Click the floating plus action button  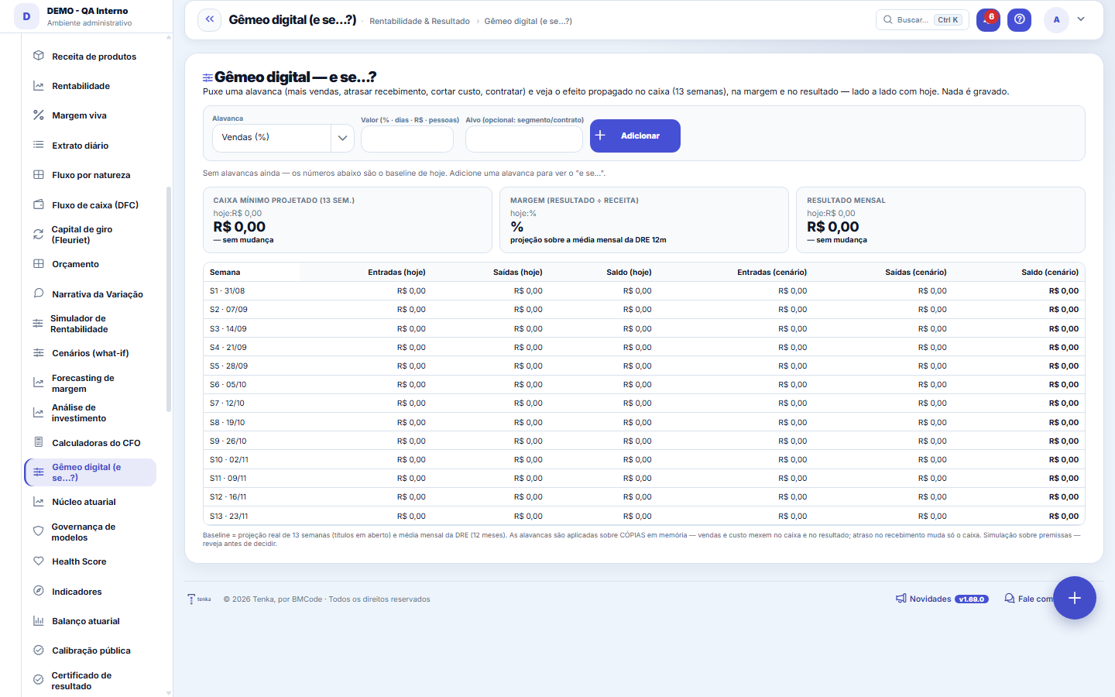click(1074, 598)
